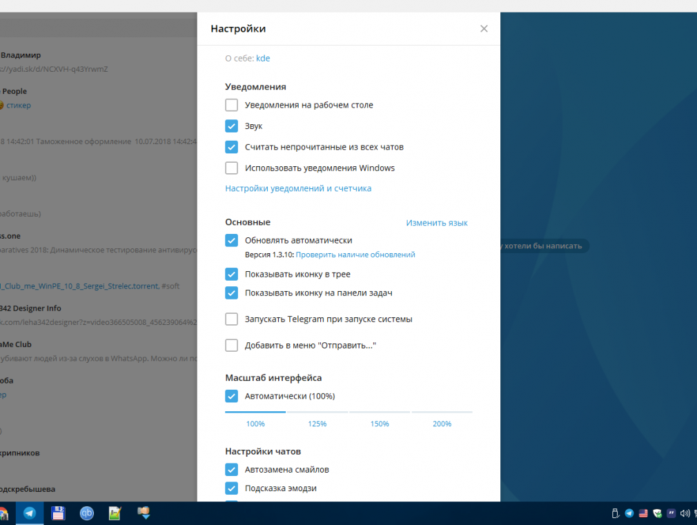This screenshot has height=525, width=697.
Task: Toggle Подсказка эмодзи checkbox
Action: click(x=232, y=488)
